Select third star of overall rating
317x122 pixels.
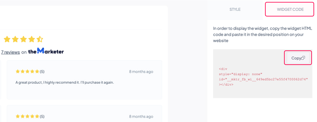pyautogui.click(x=23, y=39)
